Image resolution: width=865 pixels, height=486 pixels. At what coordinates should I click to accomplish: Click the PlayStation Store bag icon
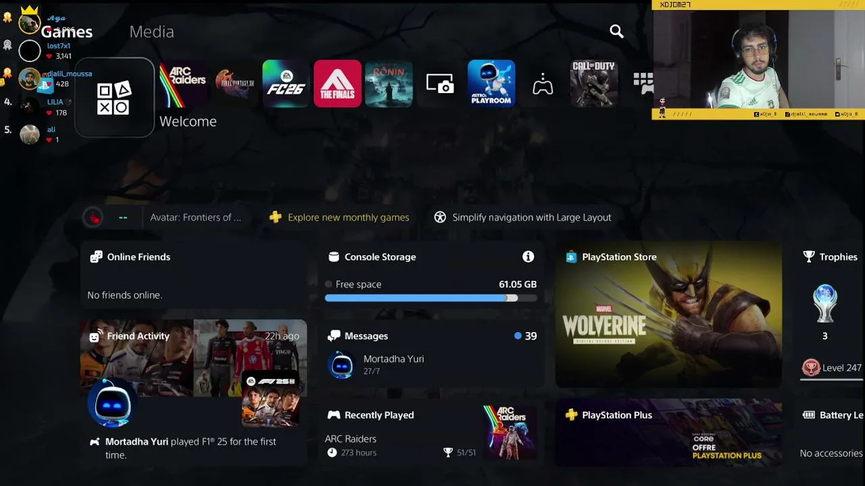click(571, 256)
